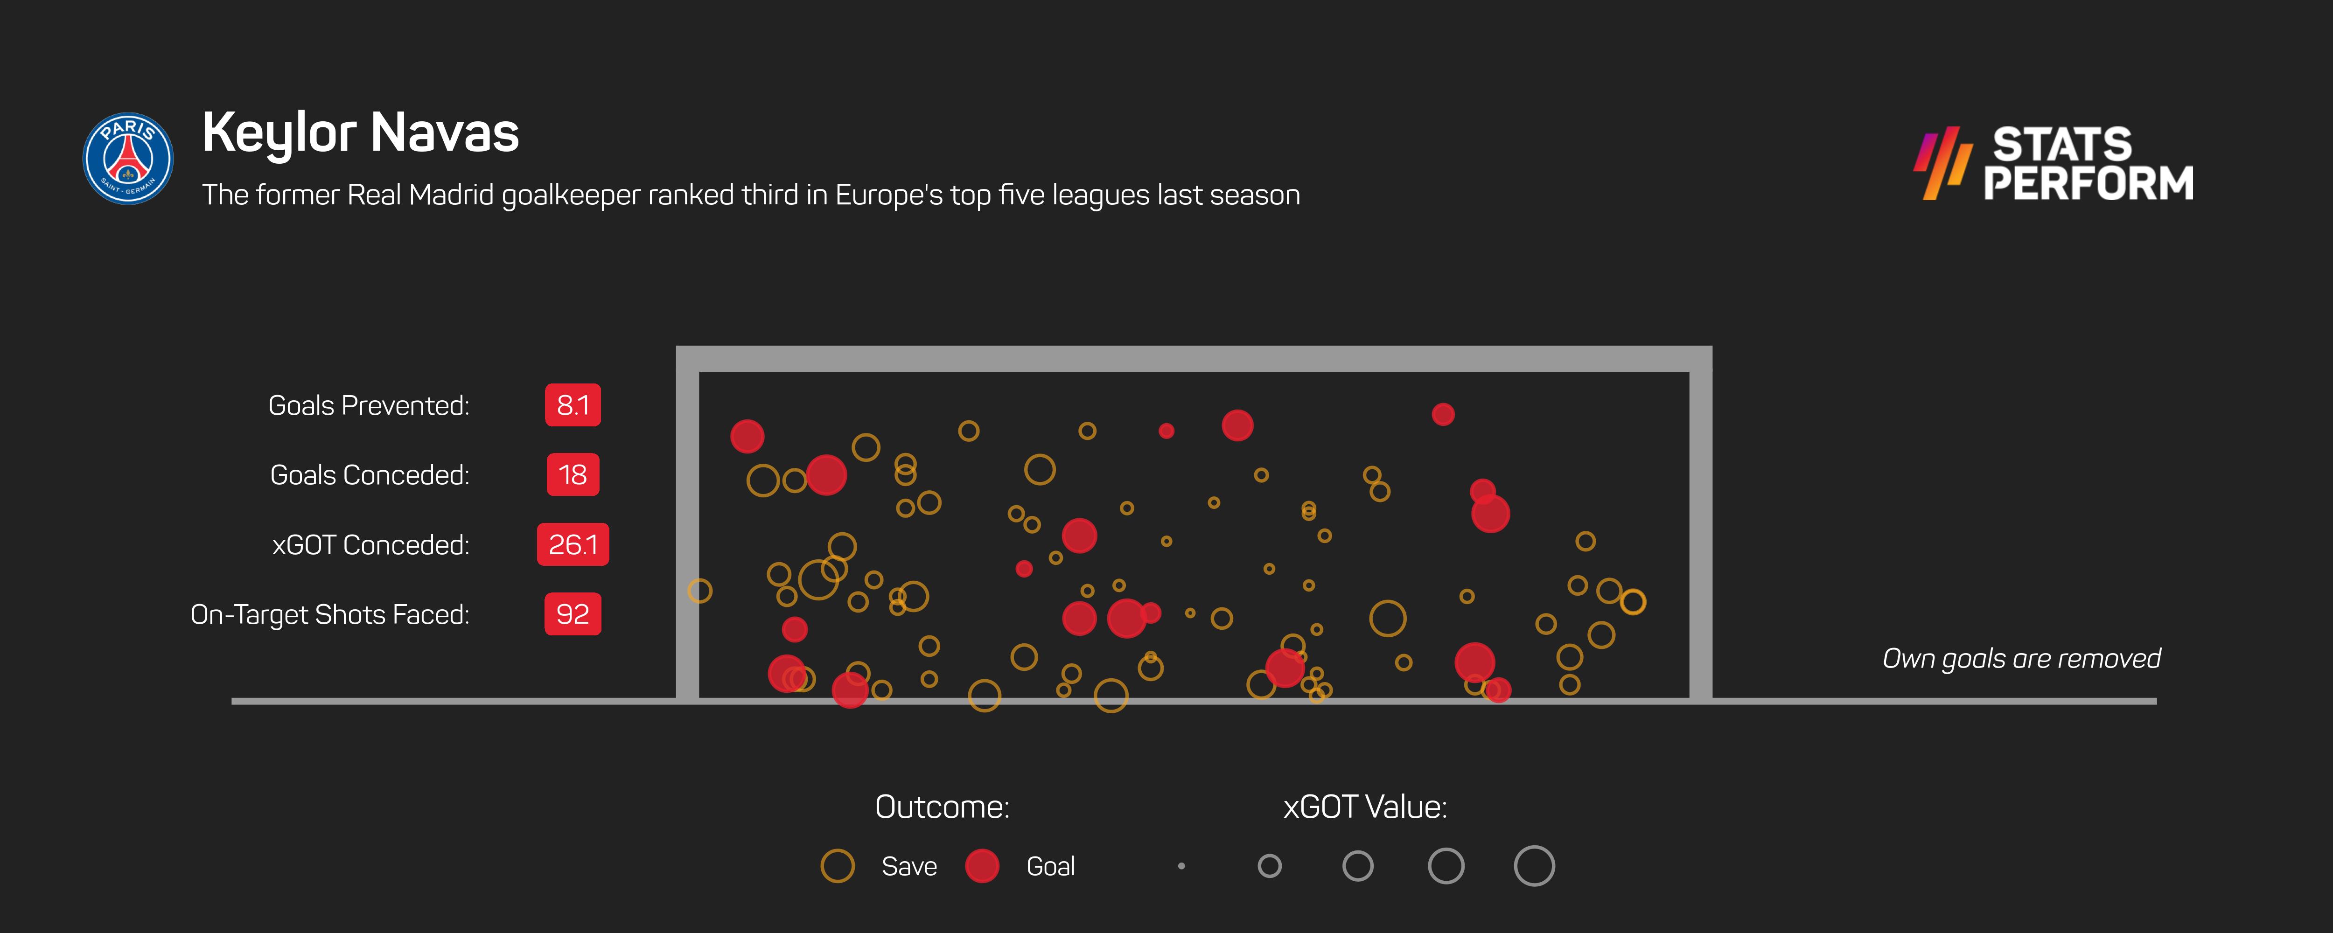Click the xGOT Conceded 26.1 badge
The width and height of the screenshot is (2333, 933).
pyautogui.click(x=573, y=544)
